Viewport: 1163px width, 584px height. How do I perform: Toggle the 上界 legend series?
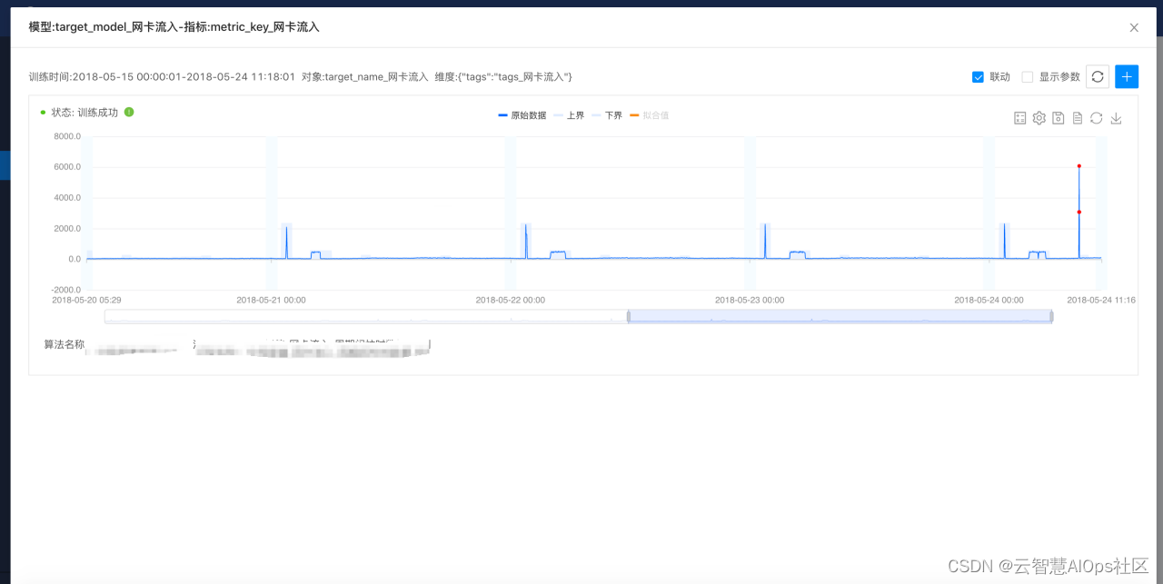(569, 115)
